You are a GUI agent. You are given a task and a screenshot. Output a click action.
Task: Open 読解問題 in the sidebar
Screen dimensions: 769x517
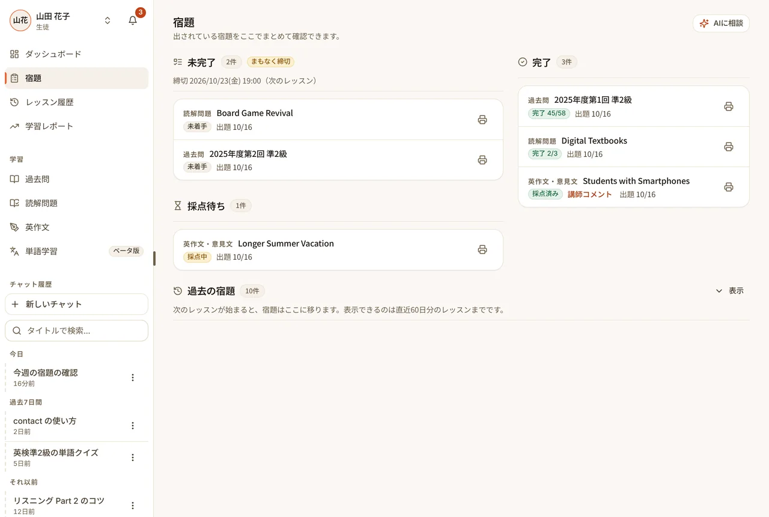(76, 203)
